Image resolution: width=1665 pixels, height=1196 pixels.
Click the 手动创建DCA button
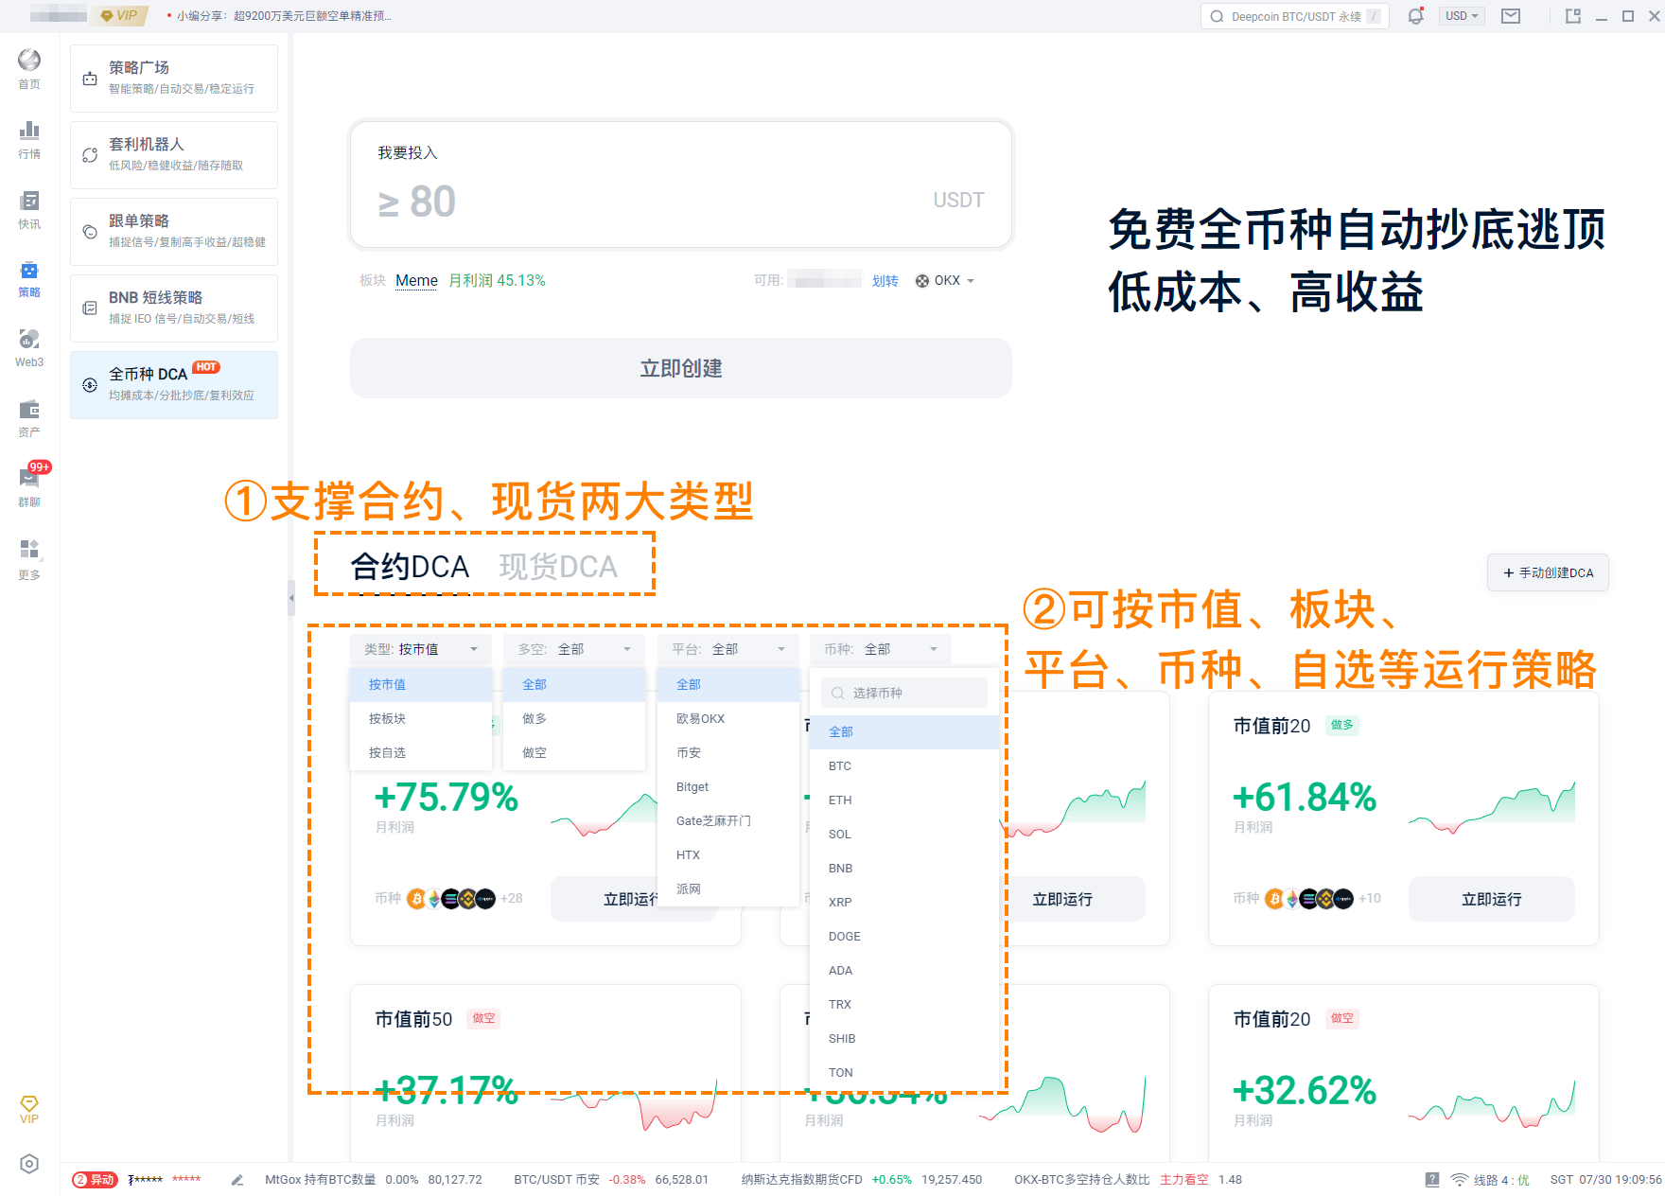(1548, 572)
